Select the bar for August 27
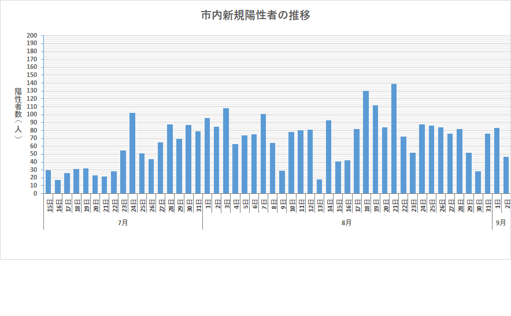 450,164
